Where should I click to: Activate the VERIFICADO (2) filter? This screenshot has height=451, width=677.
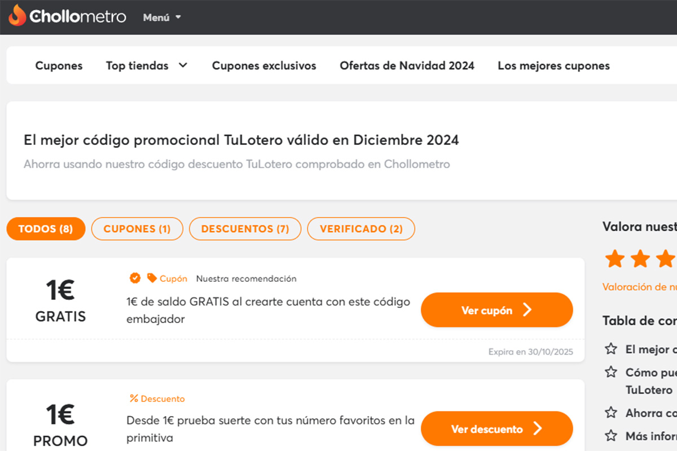[x=361, y=229]
